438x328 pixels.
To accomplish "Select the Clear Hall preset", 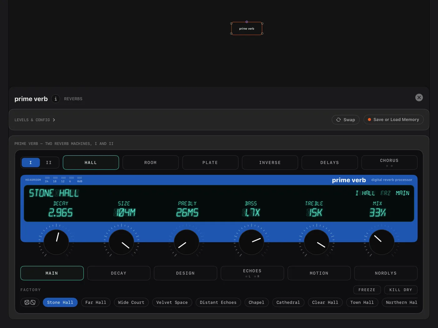I will click(x=325, y=302).
